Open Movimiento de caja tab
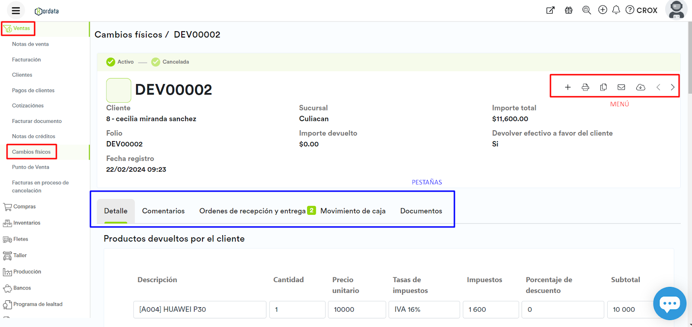 click(x=352, y=211)
